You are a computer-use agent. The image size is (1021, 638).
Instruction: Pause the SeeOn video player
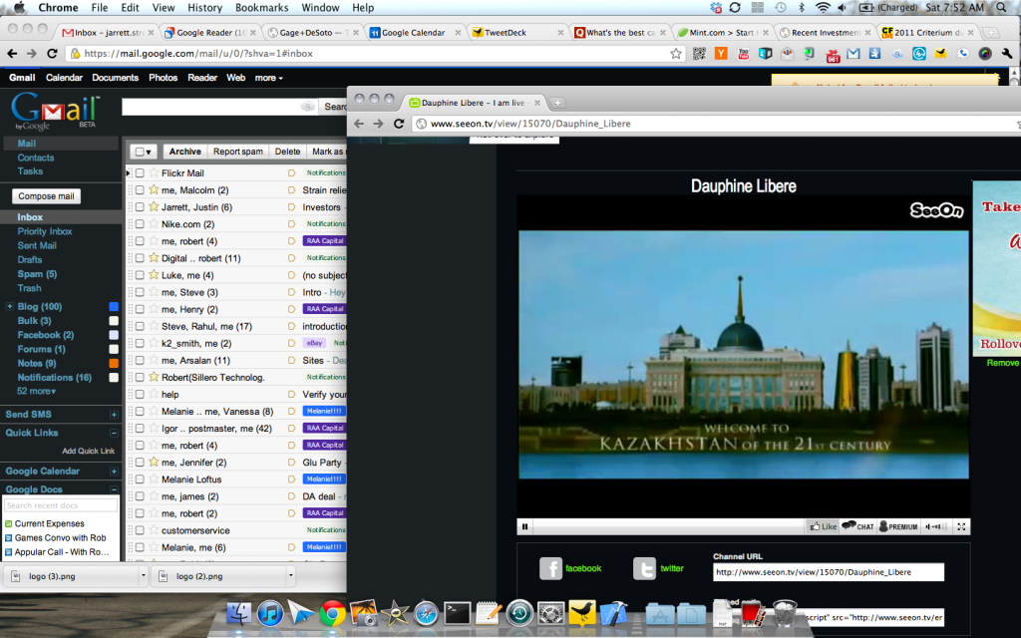pos(524,526)
